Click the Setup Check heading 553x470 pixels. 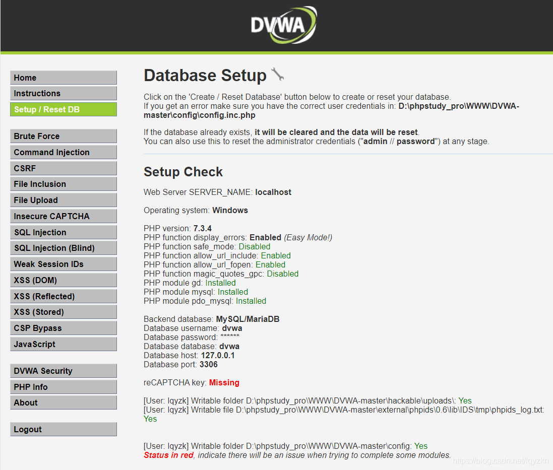[x=183, y=172]
